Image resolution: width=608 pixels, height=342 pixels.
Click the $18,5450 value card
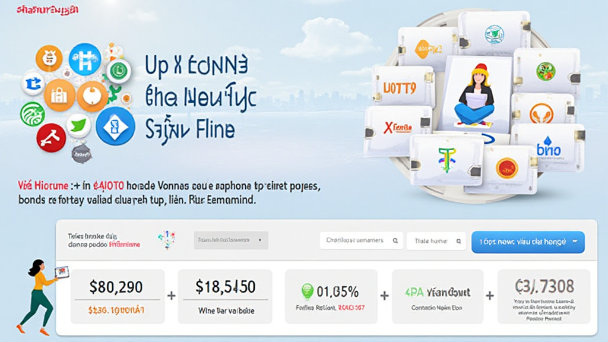pos(225,297)
